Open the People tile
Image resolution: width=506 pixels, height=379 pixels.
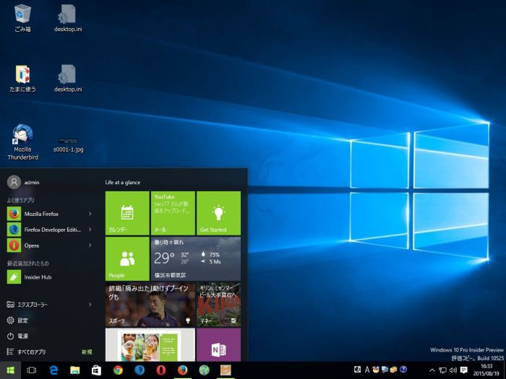(127, 258)
